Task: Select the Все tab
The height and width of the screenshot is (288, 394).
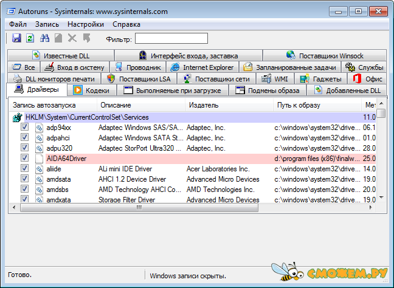Action: tap(24, 67)
